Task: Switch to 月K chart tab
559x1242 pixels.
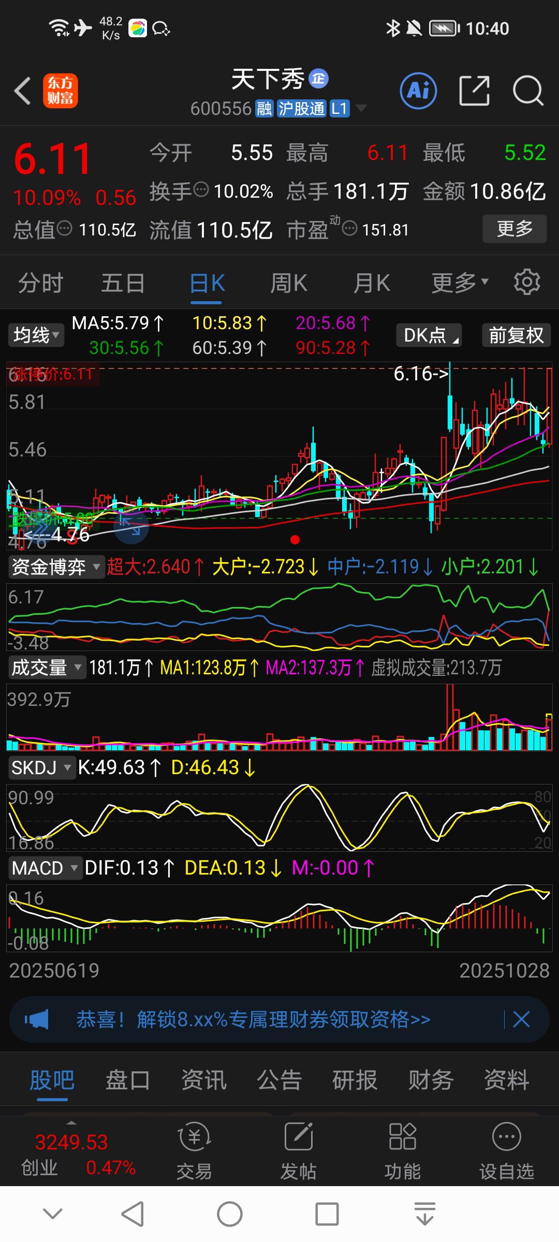Action: [x=372, y=283]
